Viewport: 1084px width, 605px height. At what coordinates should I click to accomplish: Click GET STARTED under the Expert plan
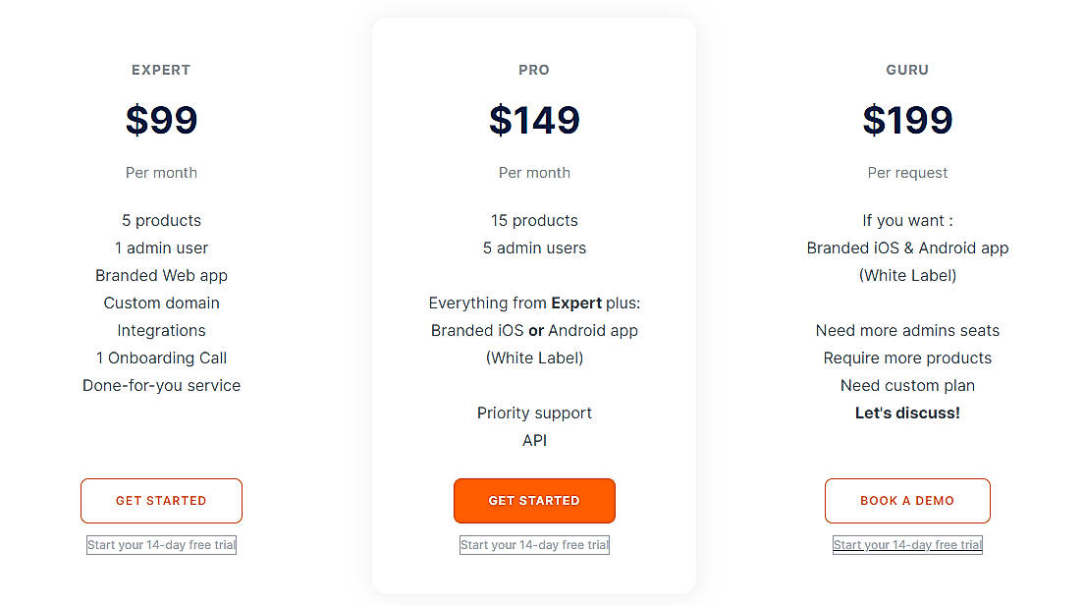(161, 501)
